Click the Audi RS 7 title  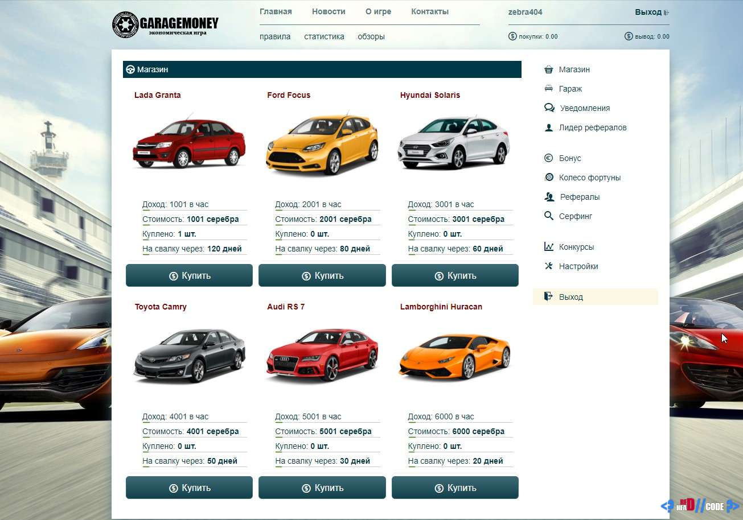pos(286,307)
